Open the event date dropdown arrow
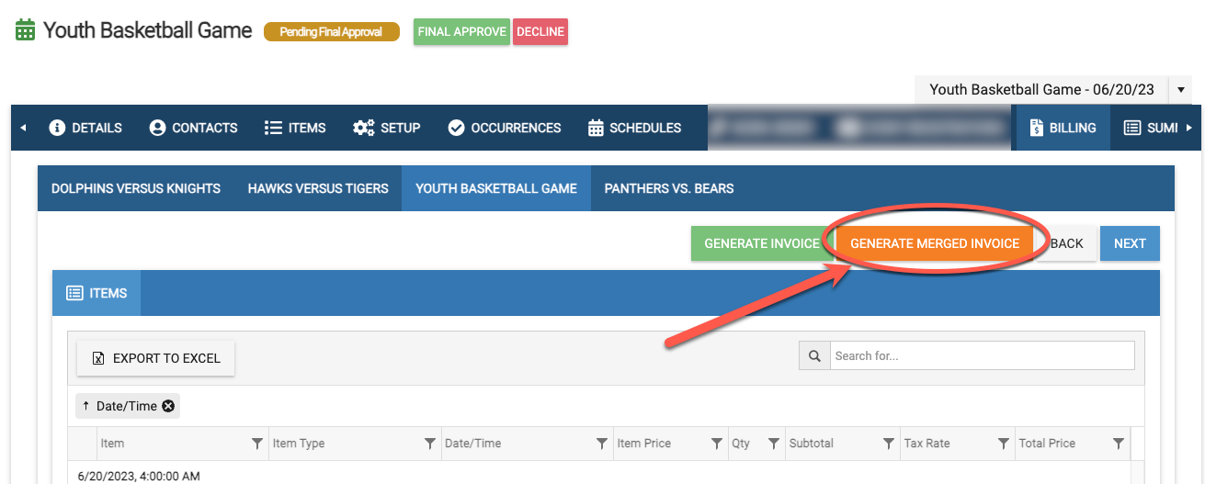This screenshot has height=484, width=1205. [x=1179, y=90]
